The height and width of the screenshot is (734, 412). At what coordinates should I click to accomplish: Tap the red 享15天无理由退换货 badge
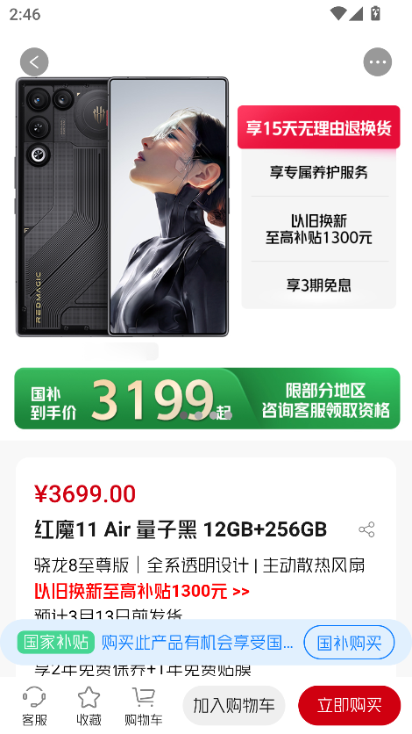pos(318,127)
